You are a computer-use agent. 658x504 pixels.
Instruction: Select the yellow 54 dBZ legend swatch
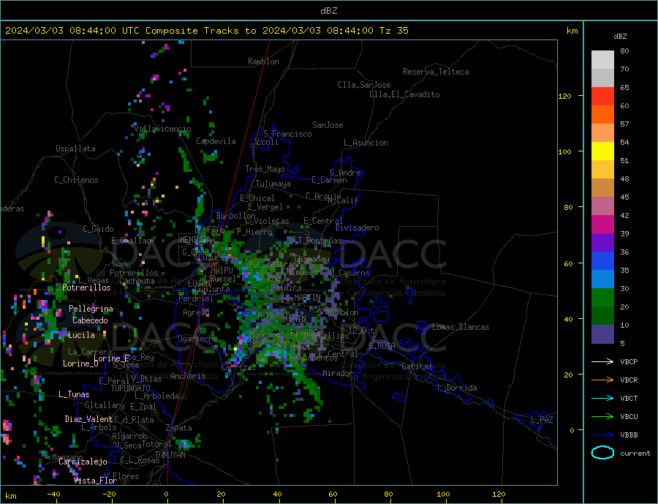(x=602, y=151)
